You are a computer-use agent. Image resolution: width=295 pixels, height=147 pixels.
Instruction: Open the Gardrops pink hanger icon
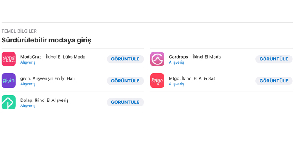(157, 59)
